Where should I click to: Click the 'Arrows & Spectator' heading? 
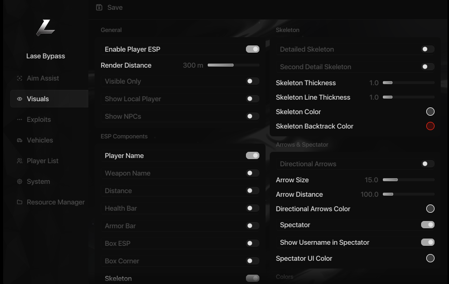302,145
